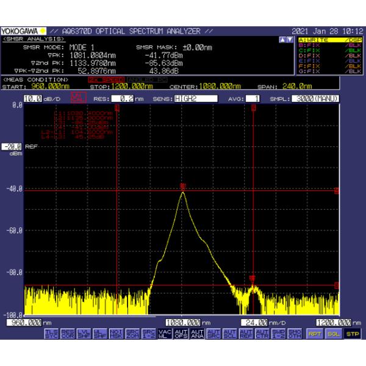Toggle the SGL single sweep mode

coord(334,334)
